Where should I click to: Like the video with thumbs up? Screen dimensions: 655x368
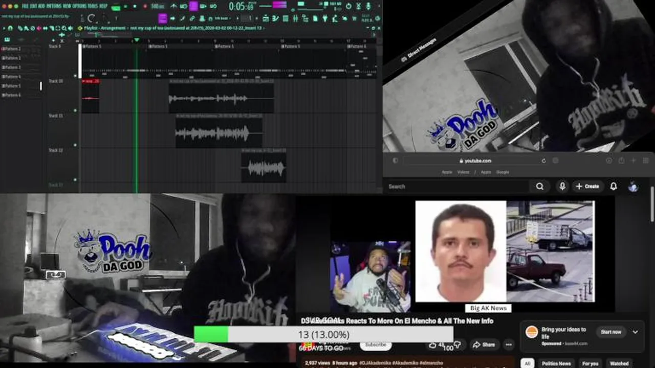(x=434, y=345)
